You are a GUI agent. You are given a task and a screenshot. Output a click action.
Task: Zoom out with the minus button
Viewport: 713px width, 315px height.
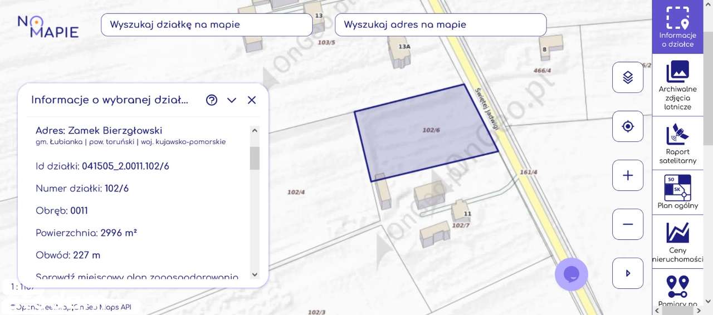[x=628, y=224]
